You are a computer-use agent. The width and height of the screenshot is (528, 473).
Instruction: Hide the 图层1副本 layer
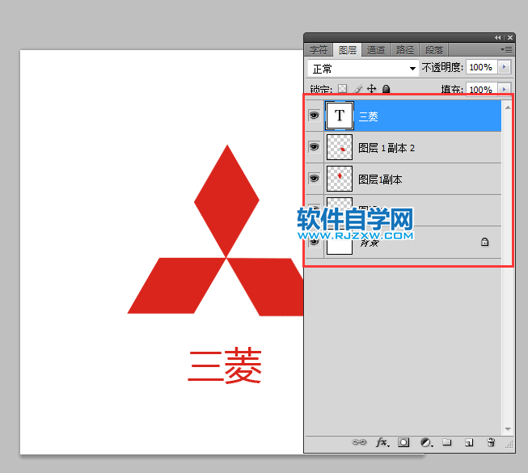click(x=314, y=179)
